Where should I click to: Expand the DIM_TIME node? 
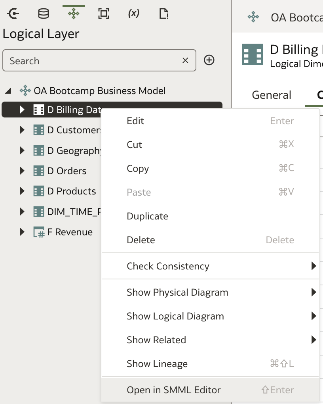22,212
